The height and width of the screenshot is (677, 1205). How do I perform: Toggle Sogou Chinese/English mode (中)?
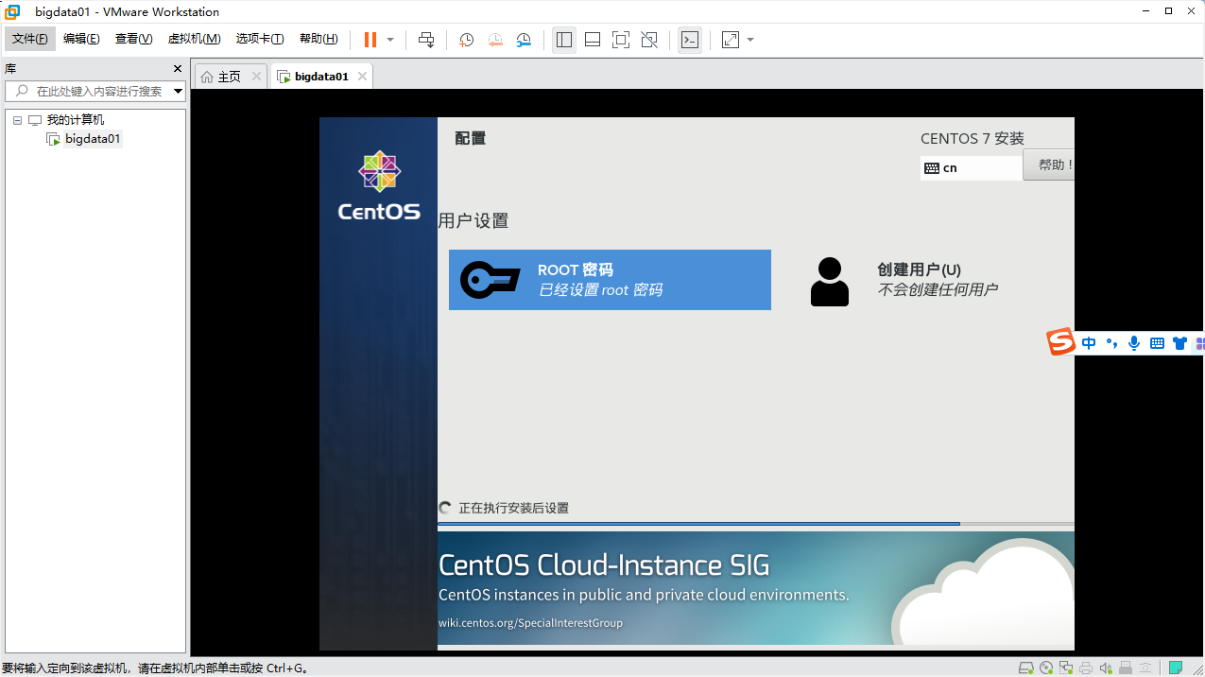click(x=1090, y=343)
